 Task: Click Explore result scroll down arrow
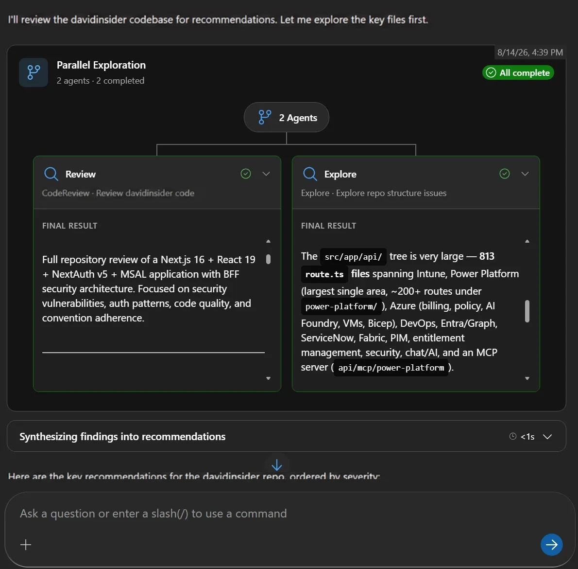click(527, 378)
